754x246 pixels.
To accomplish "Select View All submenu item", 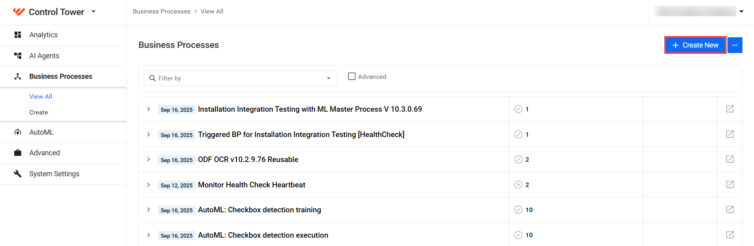I will [x=40, y=97].
